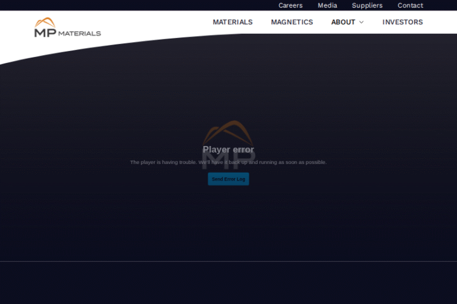Open the Careers link in top bar
This screenshot has height=304, width=457.
(x=290, y=5)
